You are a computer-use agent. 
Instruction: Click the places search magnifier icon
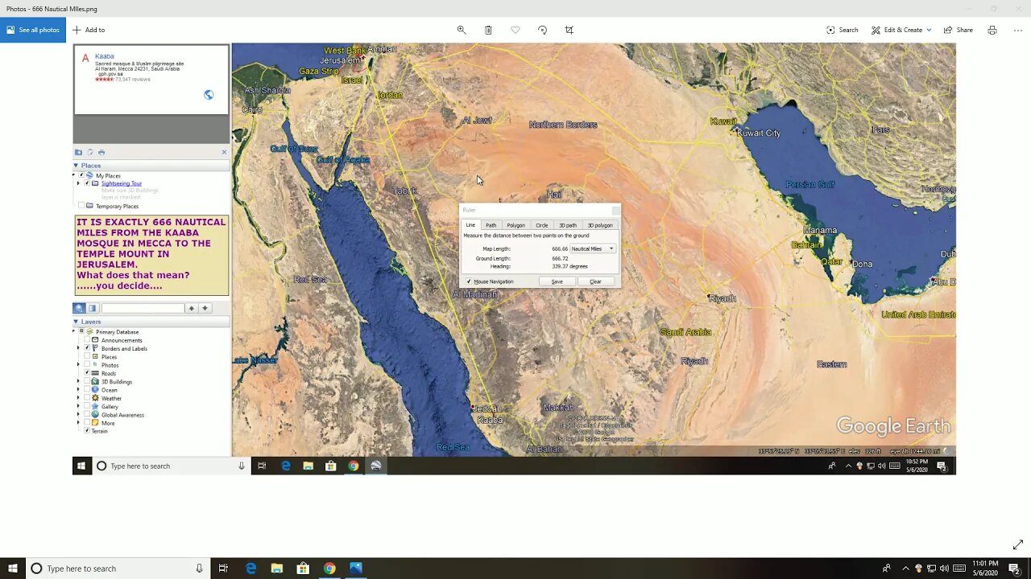tap(79, 308)
